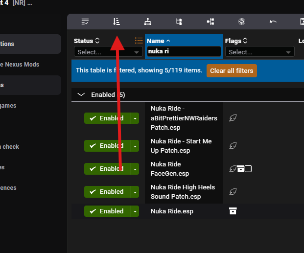
Task: Open status dropdown arrow for Nuka Ride FaceGen.esp
Action: tap(135, 169)
